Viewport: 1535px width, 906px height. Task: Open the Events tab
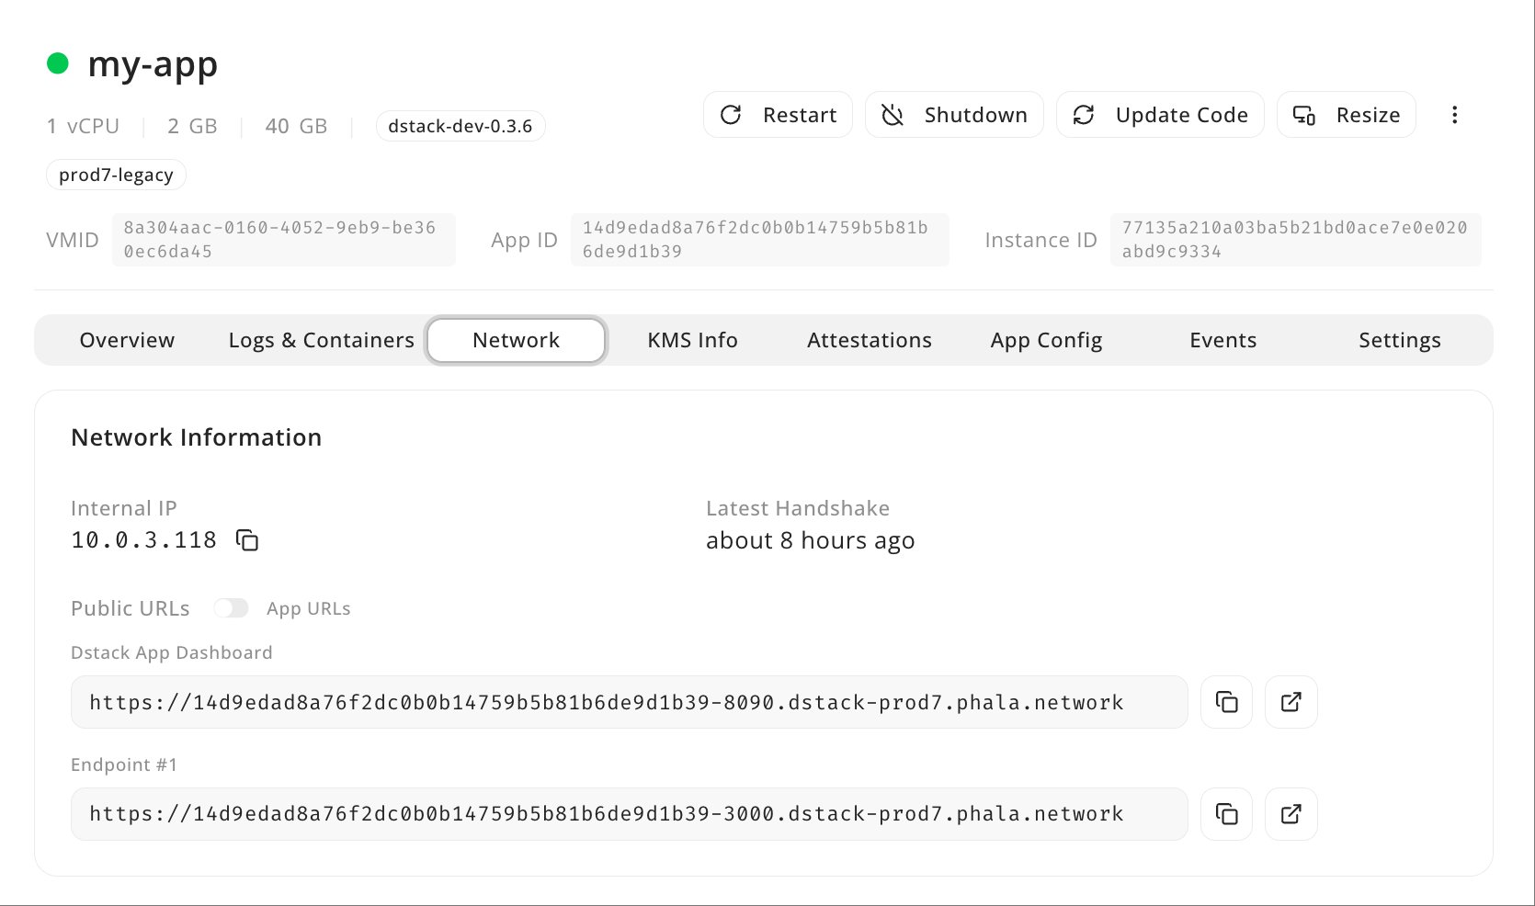(1222, 340)
